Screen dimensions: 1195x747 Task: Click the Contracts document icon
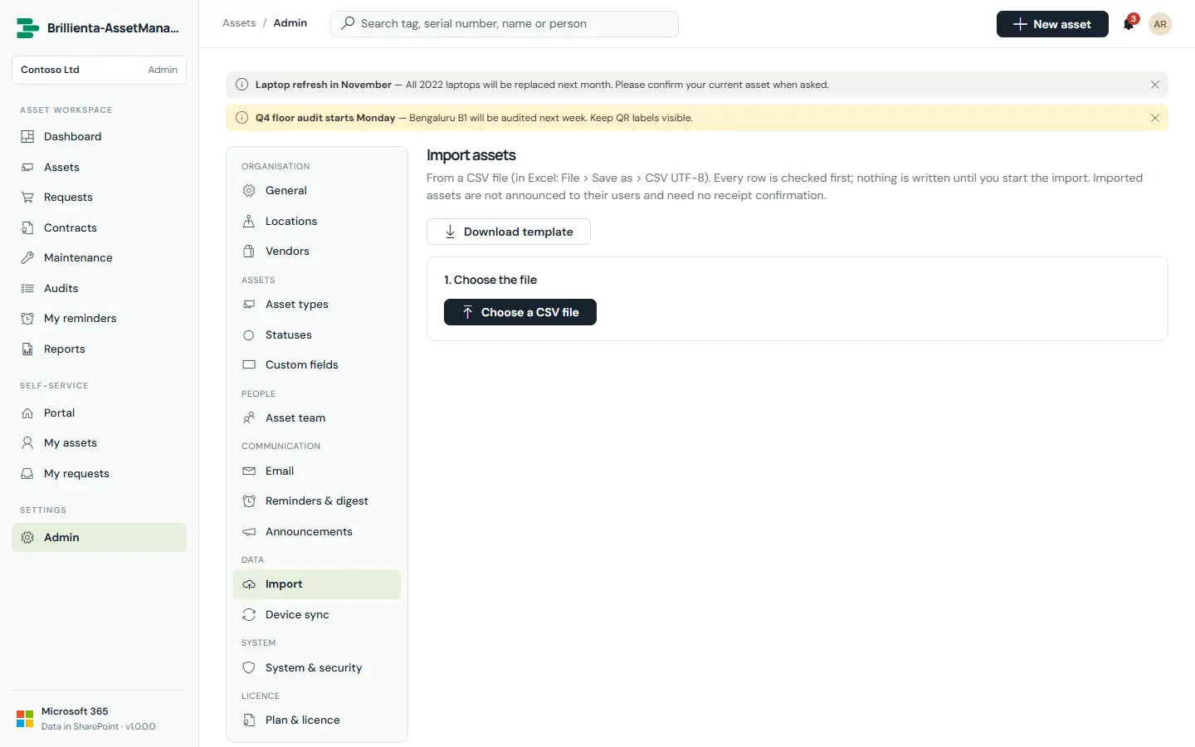[x=27, y=228]
